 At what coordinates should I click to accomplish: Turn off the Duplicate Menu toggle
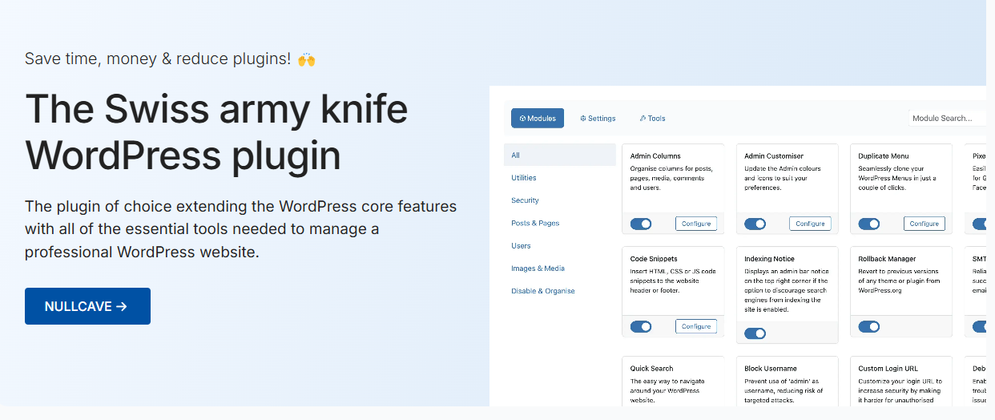point(869,224)
